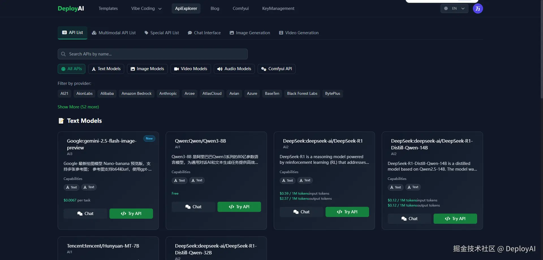The height and width of the screenshot is (260, 543).
Task: Select BaseTen provider filter
Action: coord(272,94)
